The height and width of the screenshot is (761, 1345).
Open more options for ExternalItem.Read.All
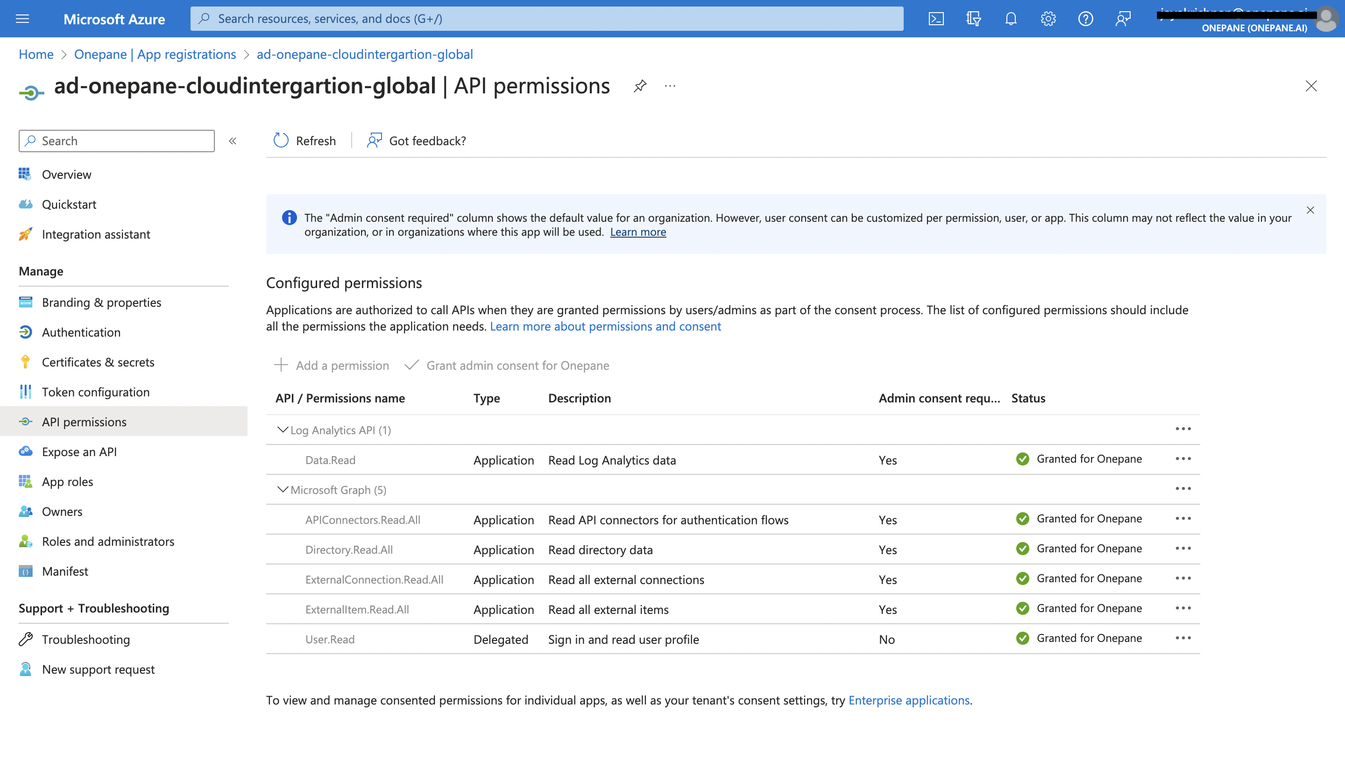pos(1183,608)
